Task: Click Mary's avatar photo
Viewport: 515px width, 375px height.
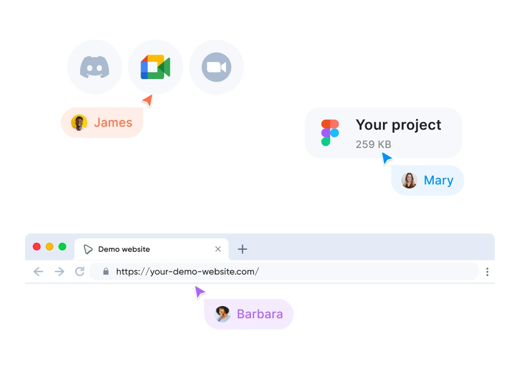Action: click(409, 180)
